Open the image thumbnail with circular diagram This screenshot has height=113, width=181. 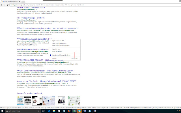click(37, 101)
